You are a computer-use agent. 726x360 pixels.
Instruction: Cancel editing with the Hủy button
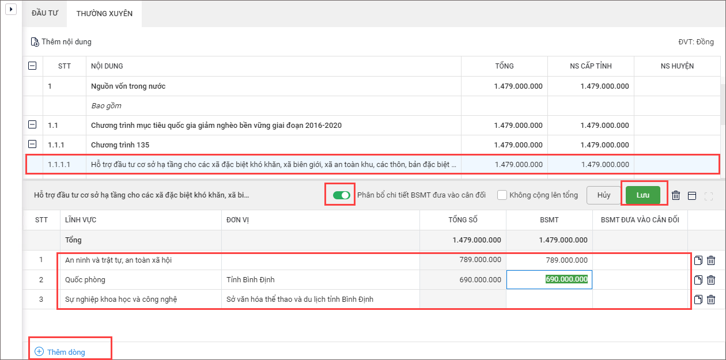(x=603, y=195)
